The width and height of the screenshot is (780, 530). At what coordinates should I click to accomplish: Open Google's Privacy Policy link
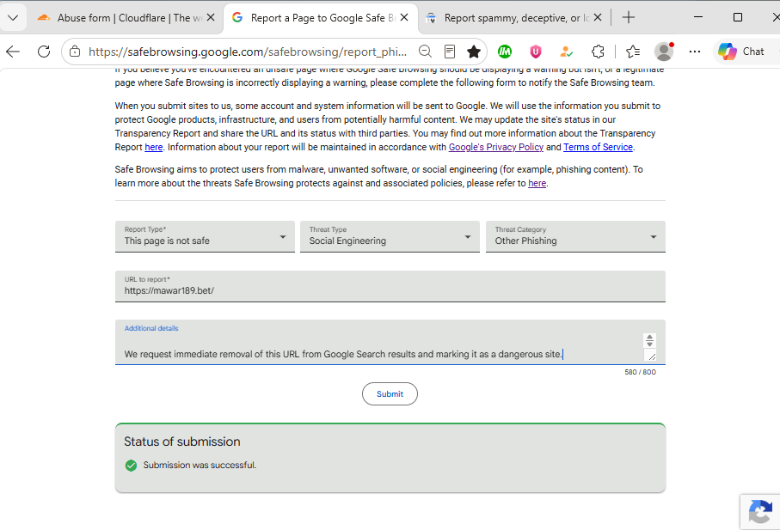496,147
